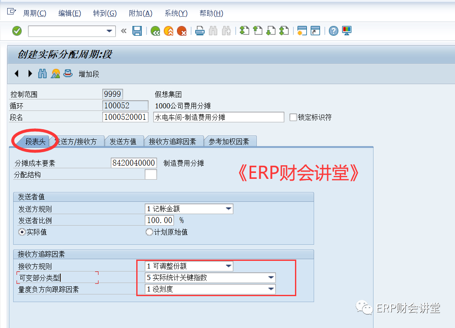Click the Create Shortcut icon

coord(315,31)
